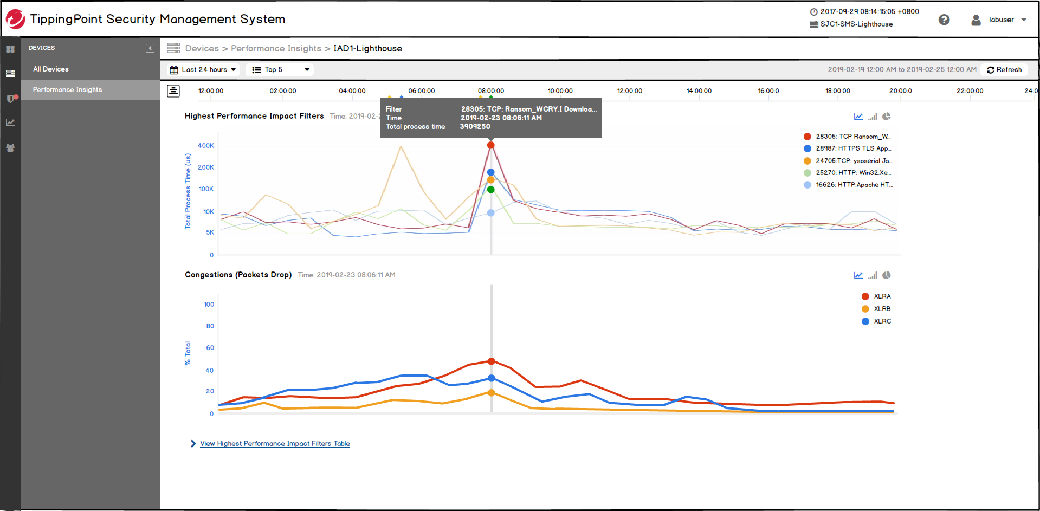Toggle legend 28987: HTTPS TLS App series

(x=848, y=148)
